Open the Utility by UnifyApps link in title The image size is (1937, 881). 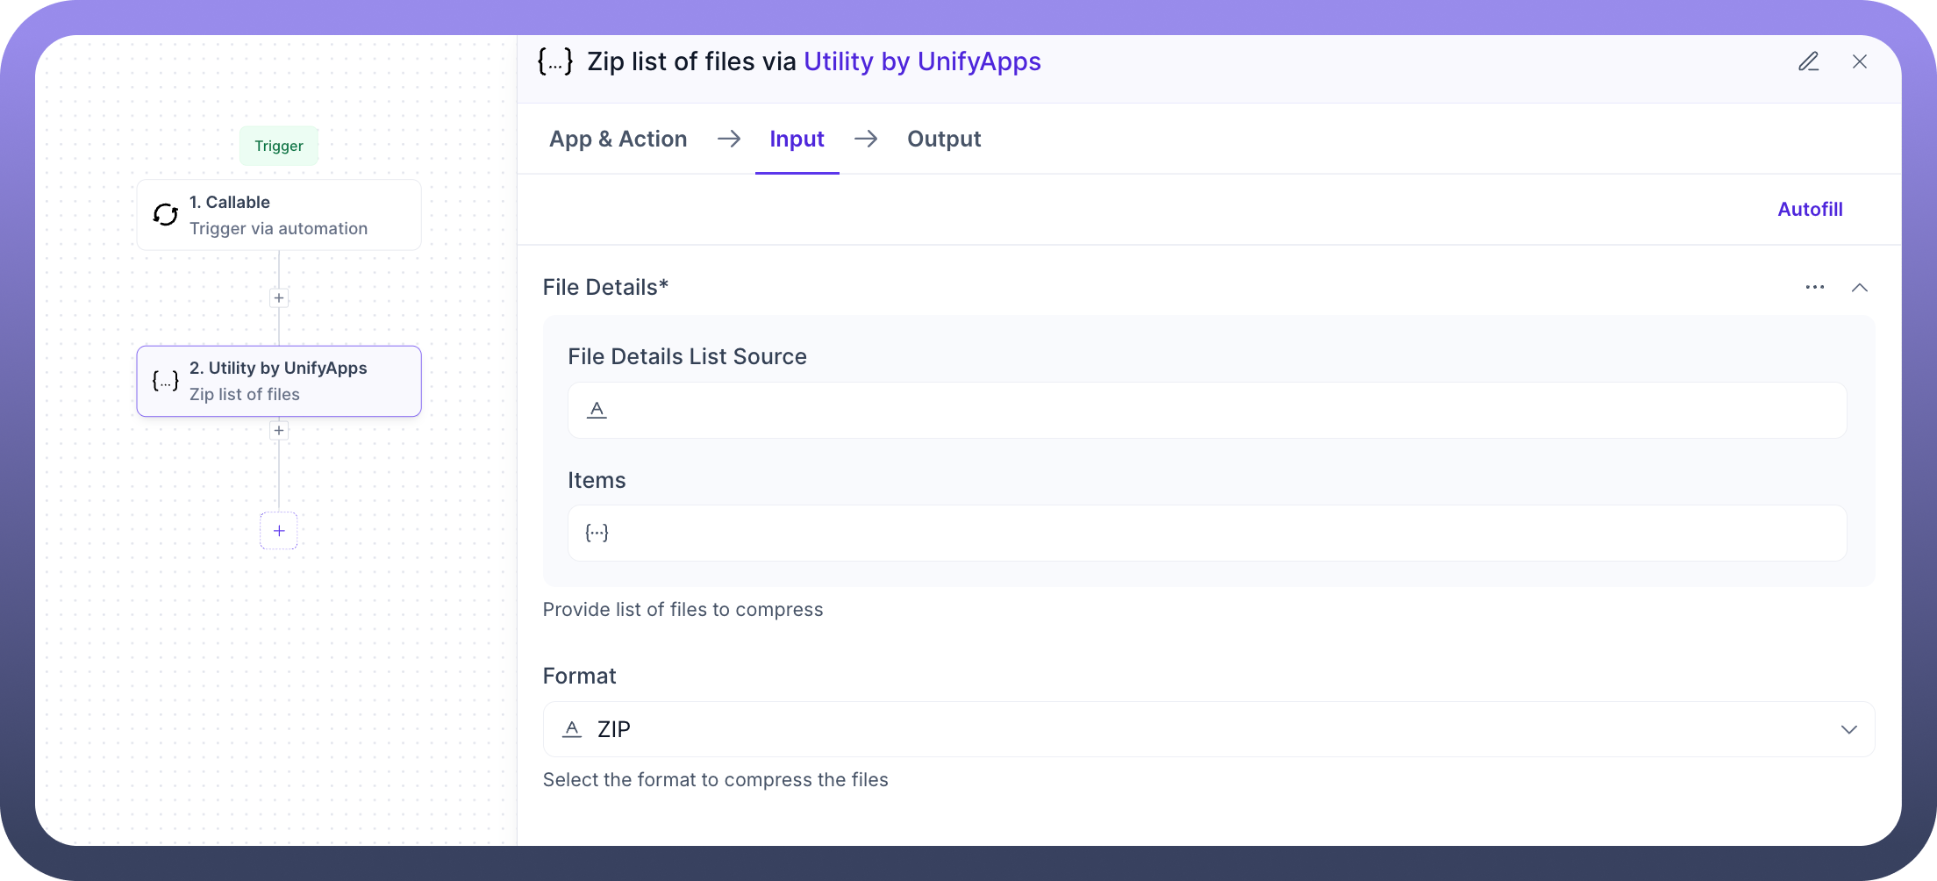pyautogui.click(x=922, y=61)
